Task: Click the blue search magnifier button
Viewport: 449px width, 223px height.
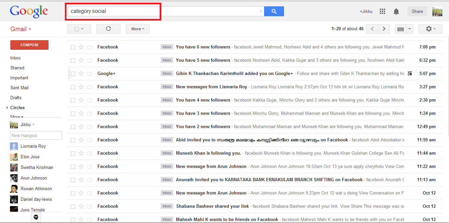Action: (x=274, y=11)
